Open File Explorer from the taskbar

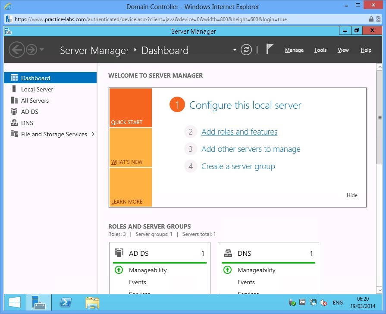(x=92, y=302)
